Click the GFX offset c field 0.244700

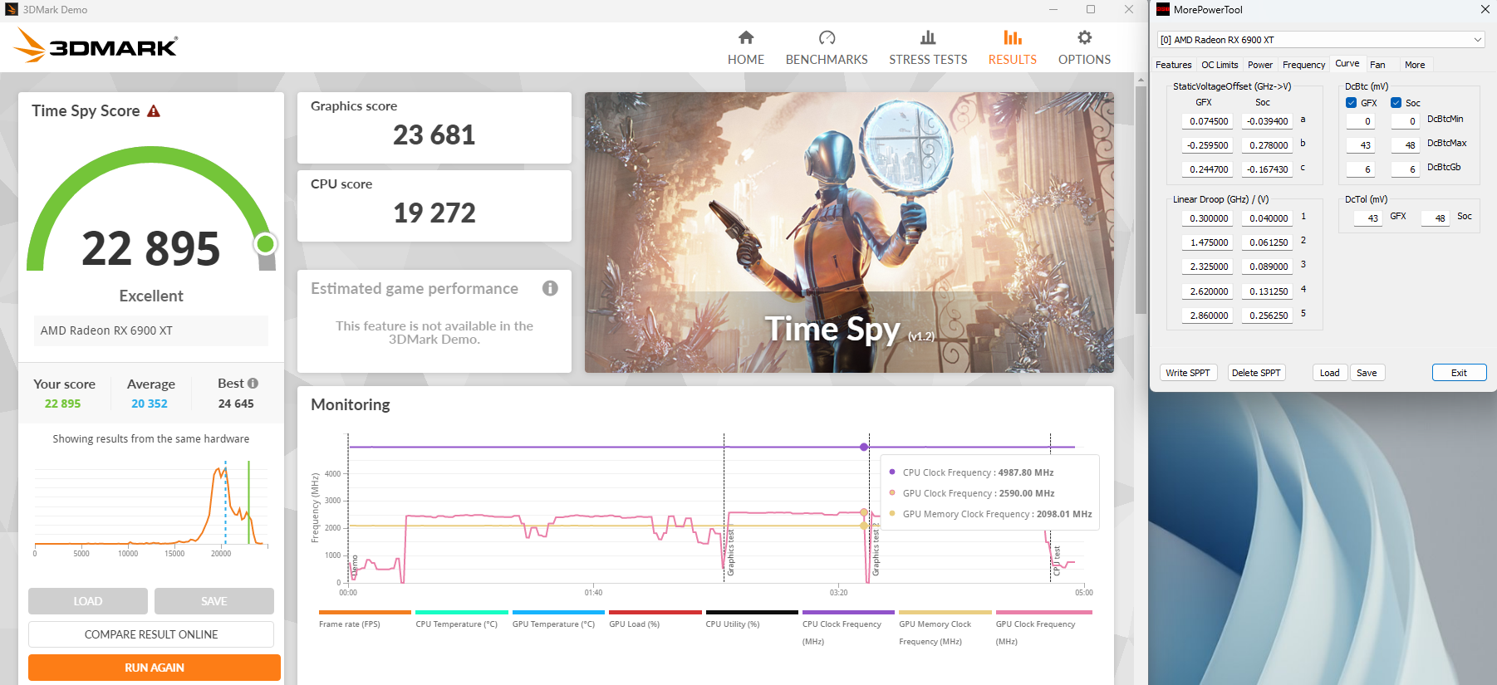pos(1207,169)
